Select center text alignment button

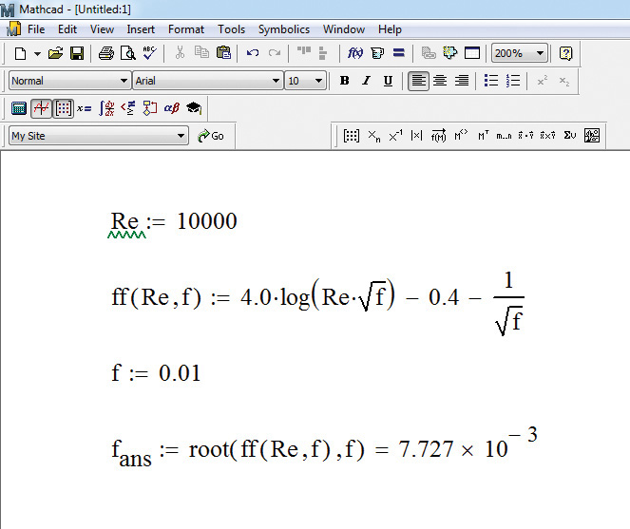440,81
